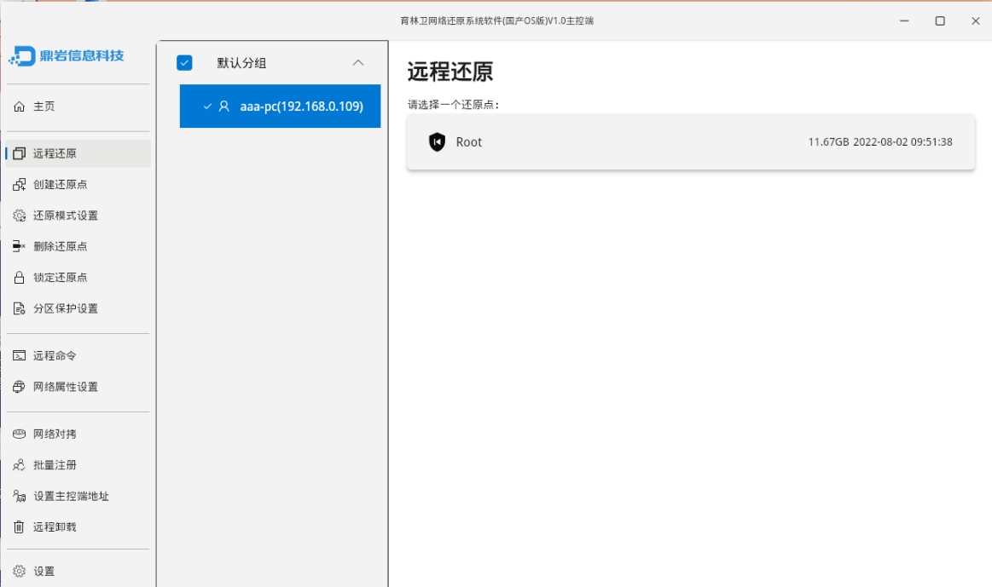Image resolution: width=992 pixels, height=587 pixels.
Task: Collapse the 默认分组 group with chevron
Action: 358,63
